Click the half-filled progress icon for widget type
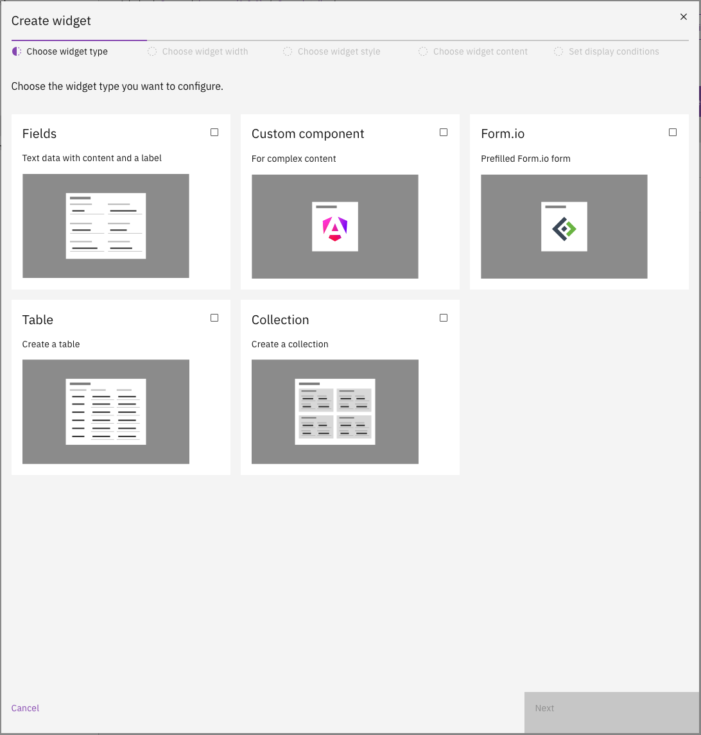Viewport: 701px width, 735px height. 17,51
